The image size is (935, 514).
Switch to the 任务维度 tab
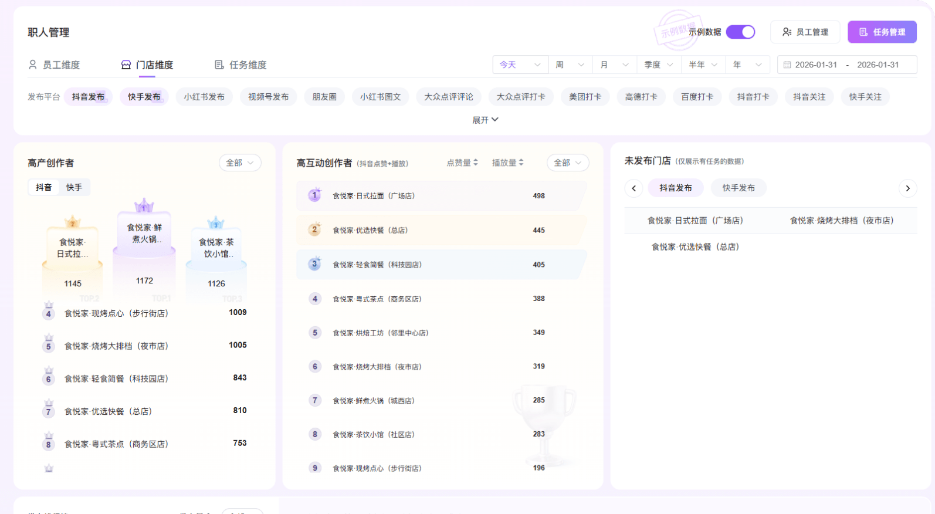coord(240,65)
